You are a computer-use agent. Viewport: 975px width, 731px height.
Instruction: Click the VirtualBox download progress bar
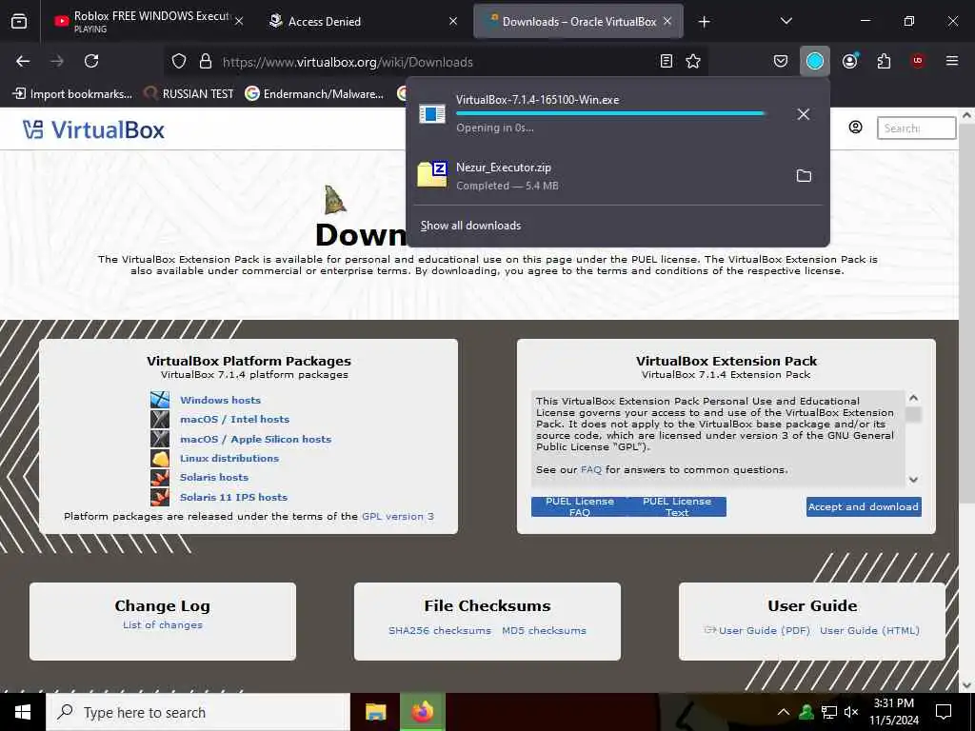[610, 114]
